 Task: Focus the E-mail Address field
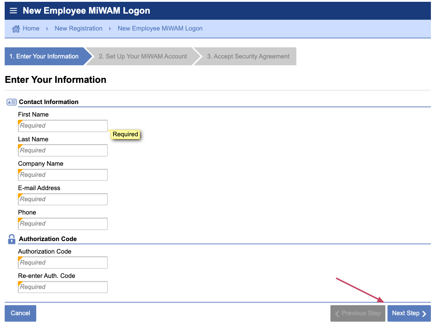click(x=63, y=199)
